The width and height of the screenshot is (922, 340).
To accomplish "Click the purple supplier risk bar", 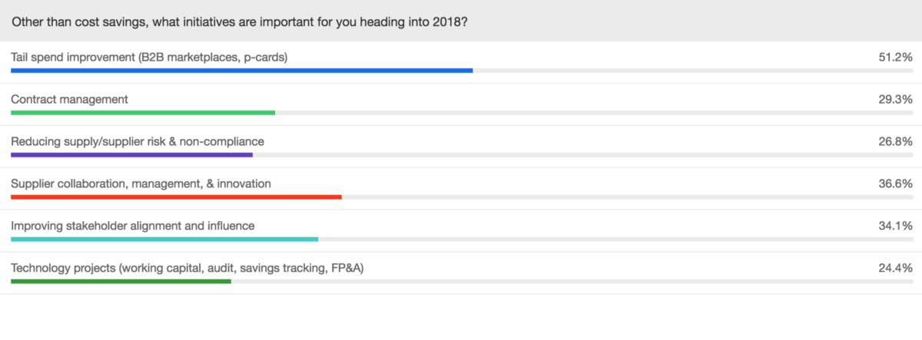I will point(131,155).
